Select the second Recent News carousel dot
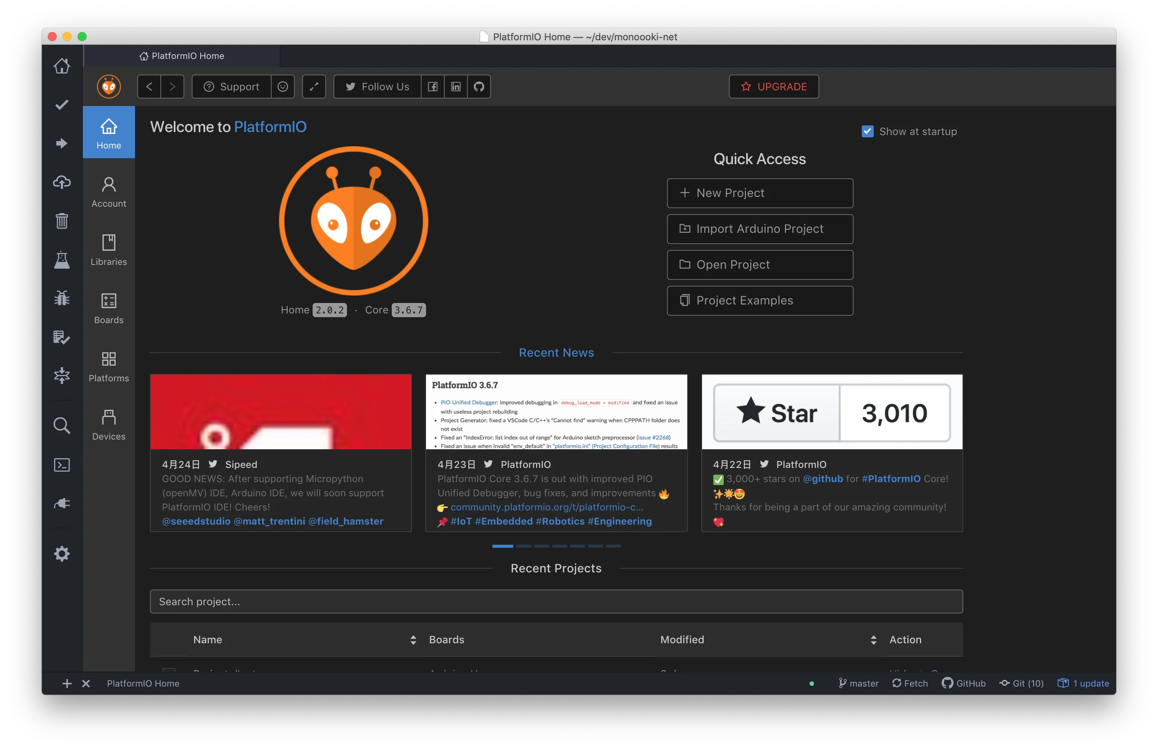This screenshot has width=1158, height=750. [x=523, y=547]
